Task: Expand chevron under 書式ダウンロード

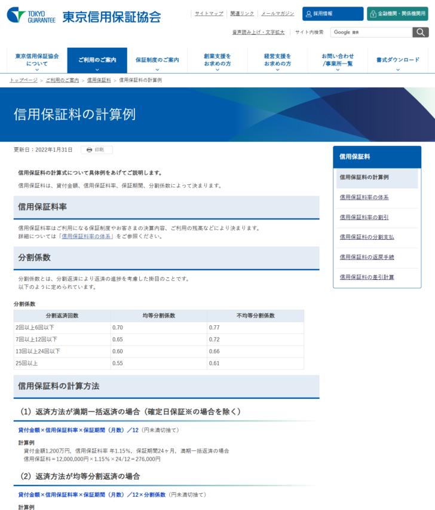Action: (x=398, y=69)
